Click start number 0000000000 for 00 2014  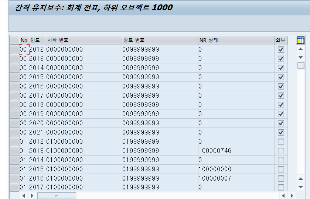(84, 68)
